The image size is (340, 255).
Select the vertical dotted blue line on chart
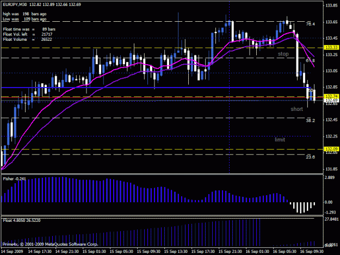pos(230,88)
